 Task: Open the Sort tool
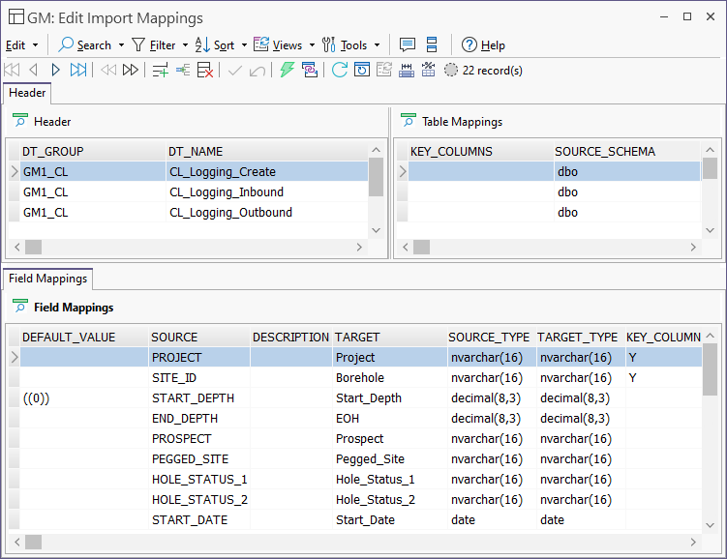[x=215, y=44]
